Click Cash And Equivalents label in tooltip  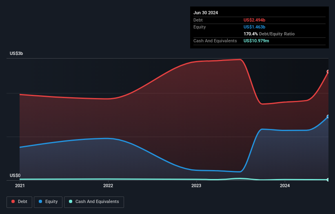215,41
